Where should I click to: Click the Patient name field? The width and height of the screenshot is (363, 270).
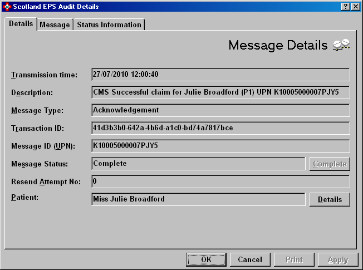[x=198, y=199]
